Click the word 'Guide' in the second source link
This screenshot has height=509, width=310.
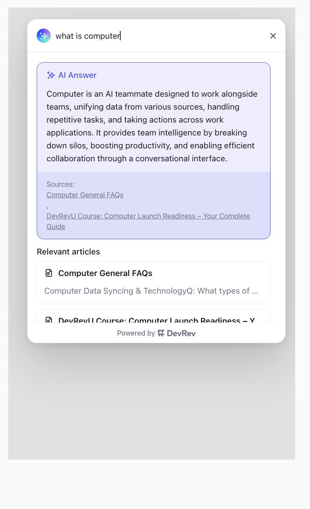pyautogui.click(x=56, y=227)
